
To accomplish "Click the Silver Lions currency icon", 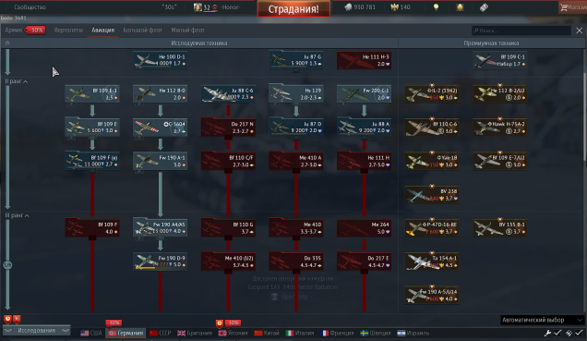I will tap(348, 7).
